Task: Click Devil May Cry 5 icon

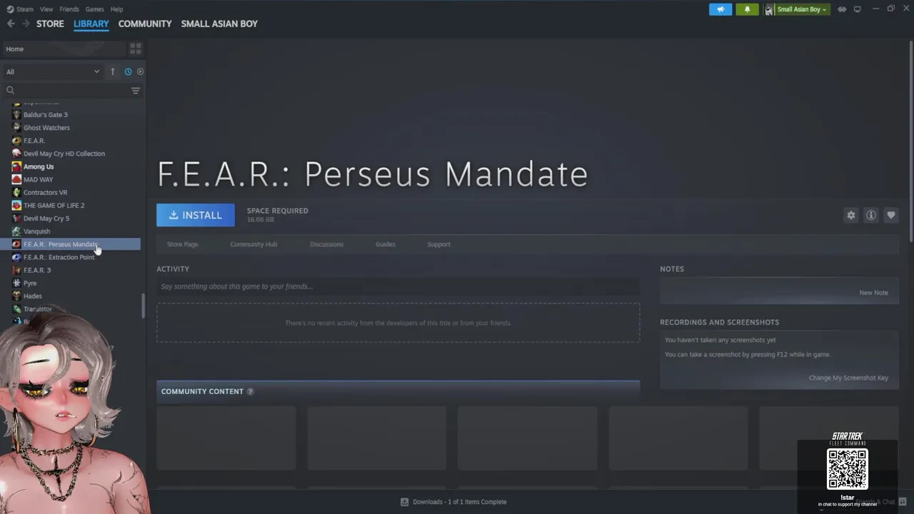Action: click(16, 218)
